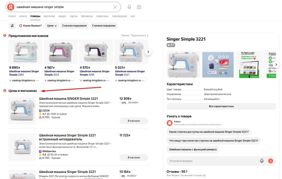Select Сначала подороже sort option
The image size is (282, 179).
coord(104,26)
